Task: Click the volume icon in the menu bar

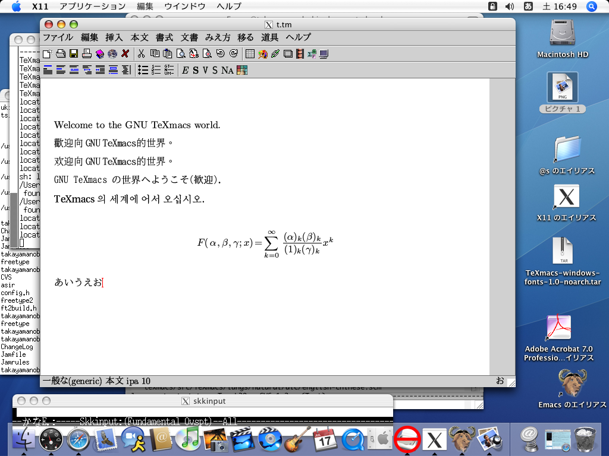Action: tap(510, 6)
